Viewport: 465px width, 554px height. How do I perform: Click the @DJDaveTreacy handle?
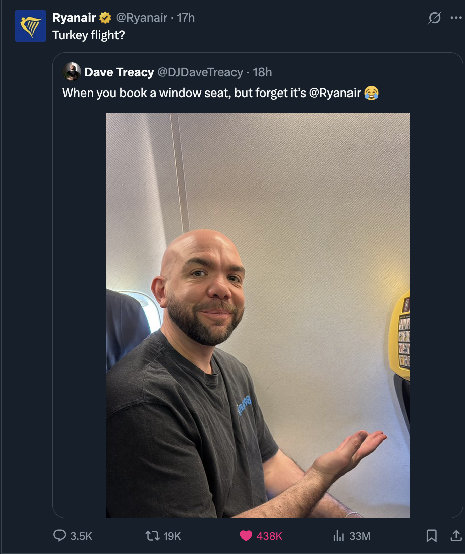click(200, 72)
